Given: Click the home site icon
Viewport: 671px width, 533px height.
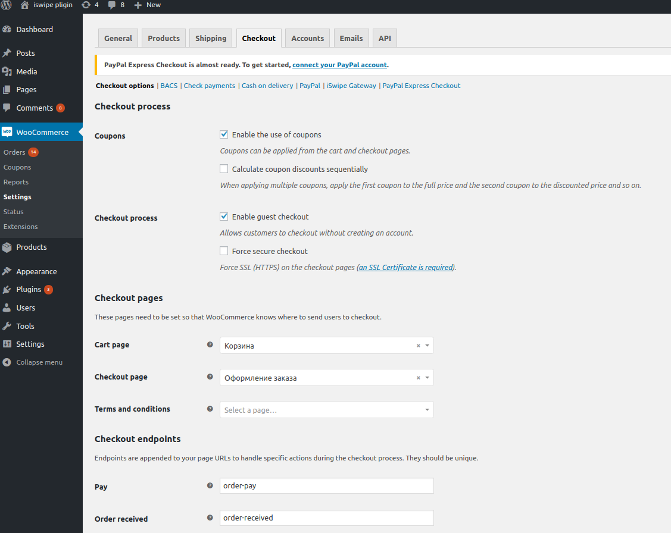Looking at the screenshot, I should coord(24,5).
